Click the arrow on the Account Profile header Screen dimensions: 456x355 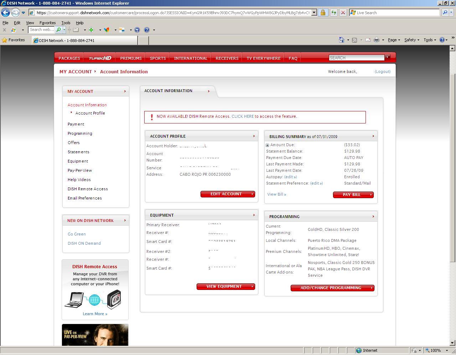[254, 136]
